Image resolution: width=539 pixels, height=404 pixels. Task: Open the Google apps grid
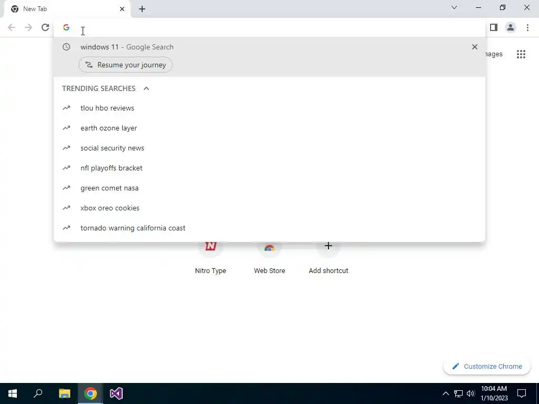click(x=521, y=54)
